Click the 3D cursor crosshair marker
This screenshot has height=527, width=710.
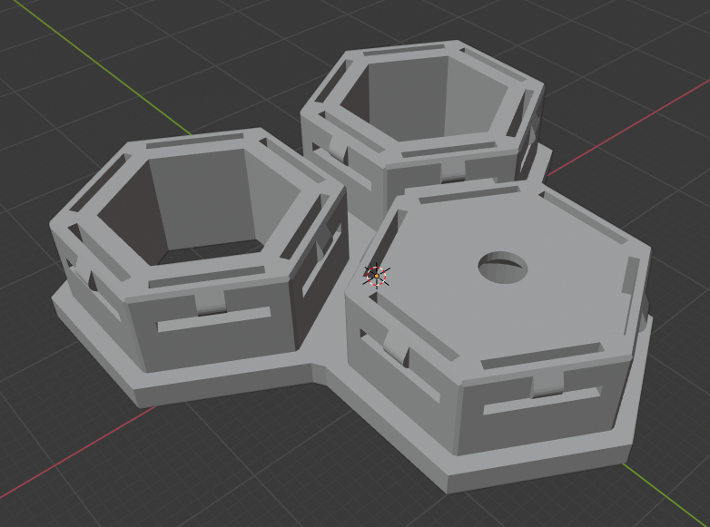point(376,276)
